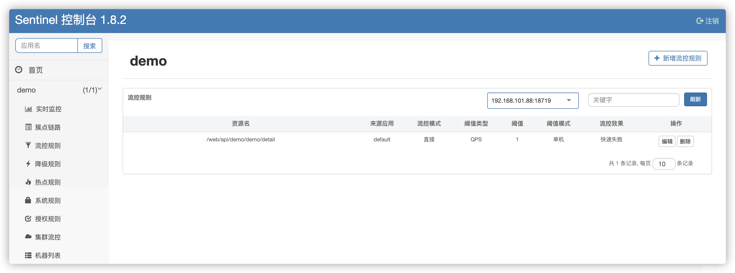Click 注销 to log out
This screenshot has height=273, width=735.
tap(708, 21)
